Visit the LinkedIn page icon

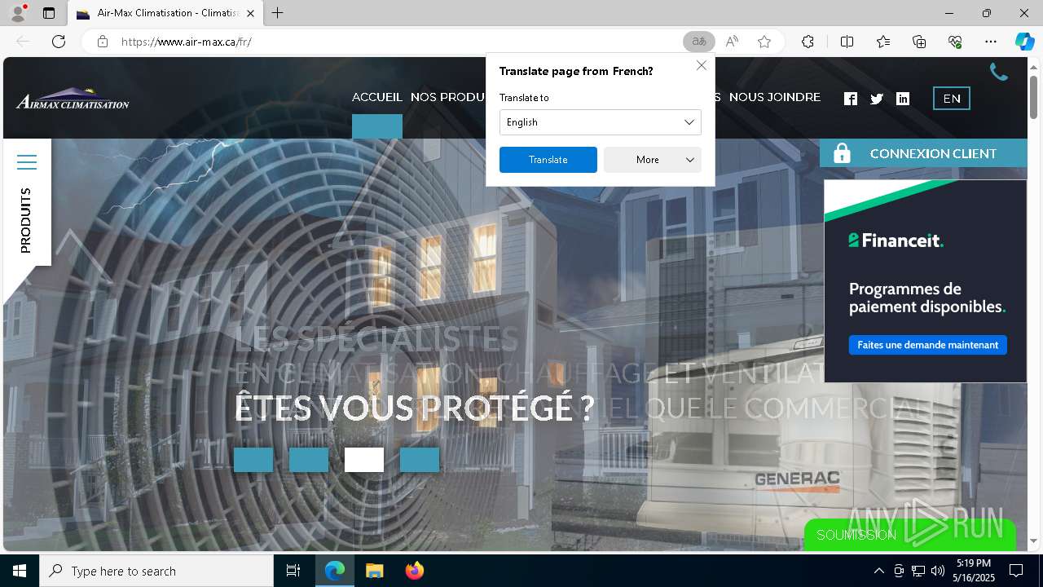(903, 99)
